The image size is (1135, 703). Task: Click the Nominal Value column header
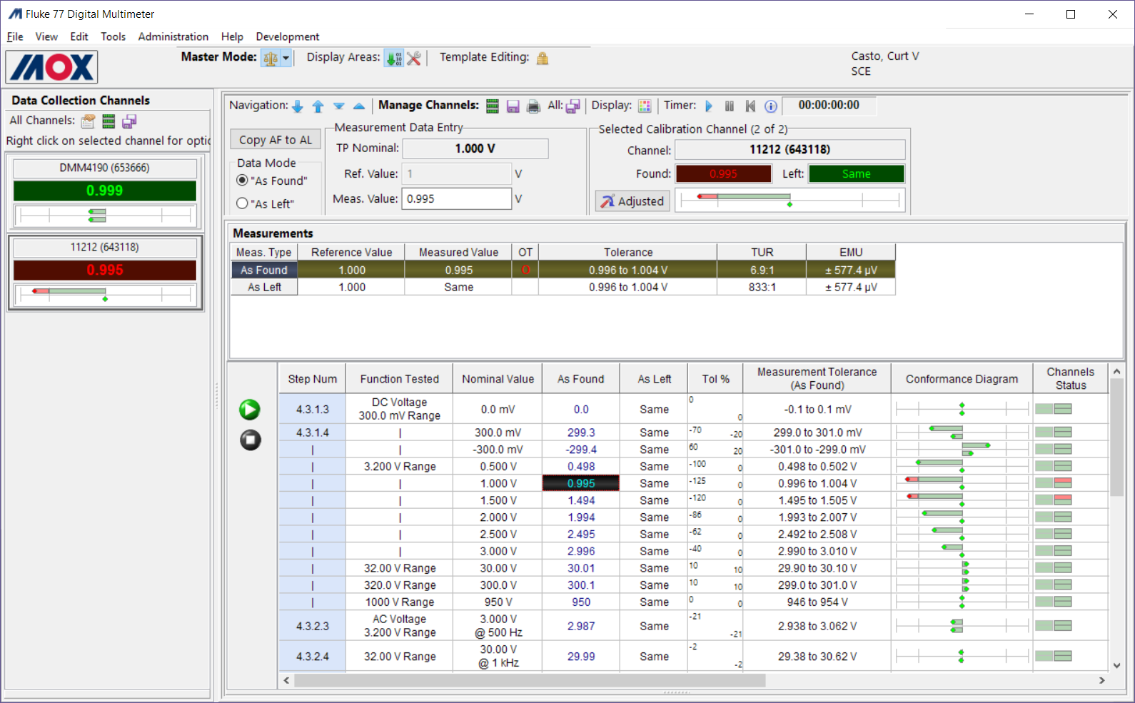[498, 379]
